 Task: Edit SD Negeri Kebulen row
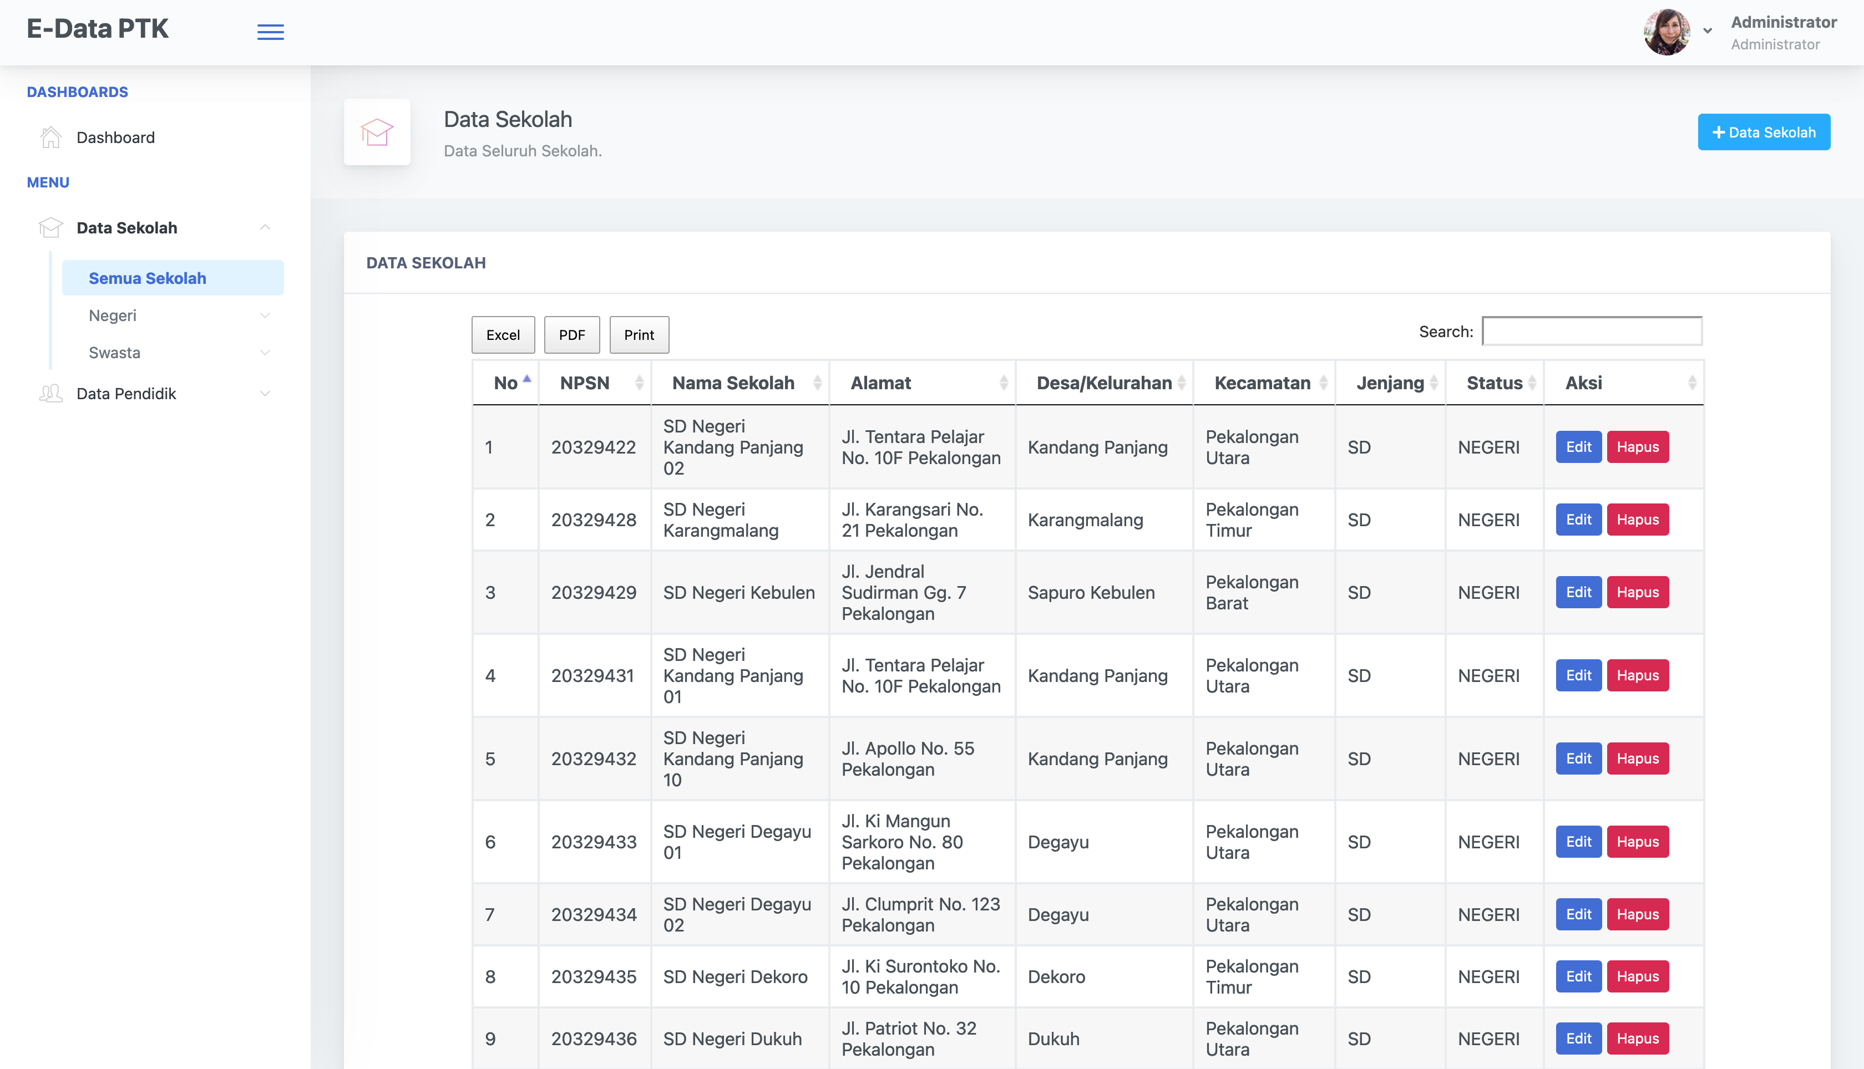click(1578, 593)
